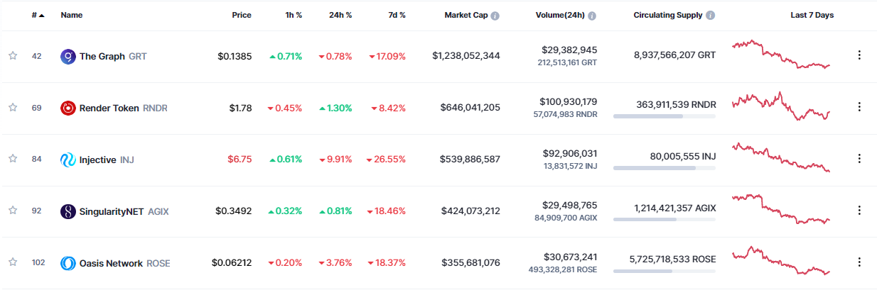
Task: Click Oasis Network ROSE logo icon
Action: pos(68,263)
